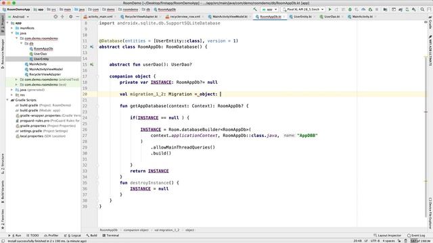Switch to MainActivity.kt editor tab
Screen dimensions: 433x243
361,17
